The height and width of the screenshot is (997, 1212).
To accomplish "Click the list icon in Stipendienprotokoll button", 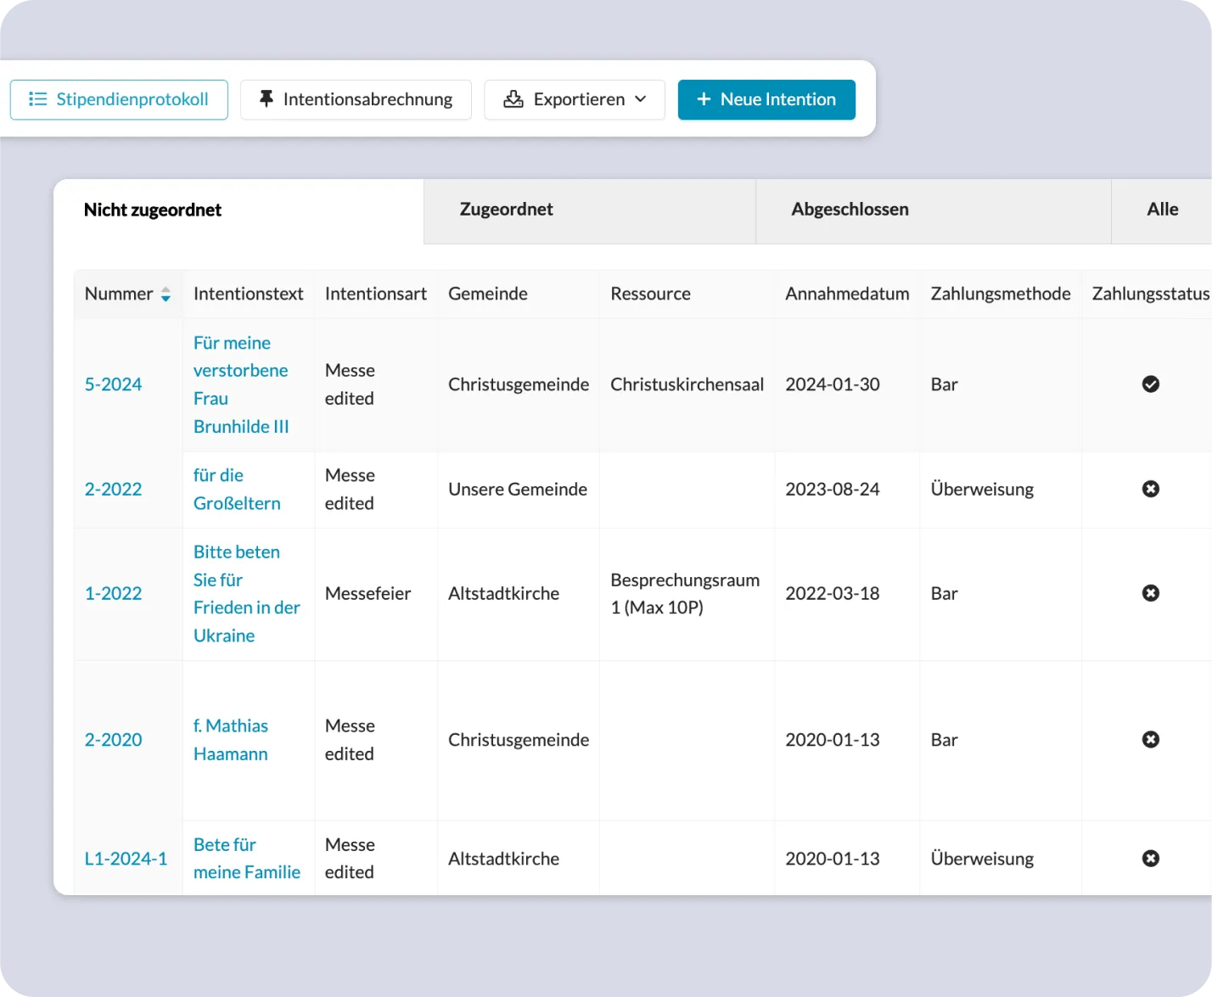I will [x=37, y=99].
